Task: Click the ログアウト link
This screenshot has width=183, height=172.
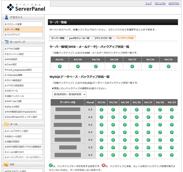Action: pyautogui.click(x=174, y=3)
